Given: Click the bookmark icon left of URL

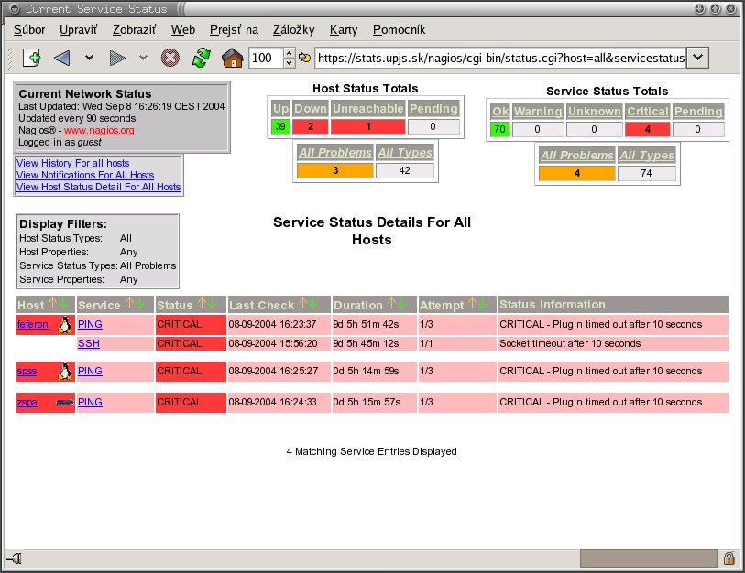Looking at the screenshot, I should click(x=304, y=58).
